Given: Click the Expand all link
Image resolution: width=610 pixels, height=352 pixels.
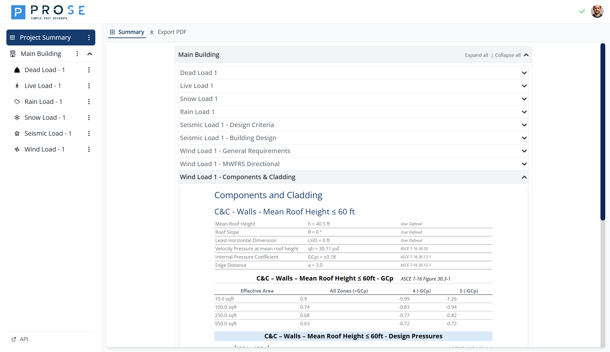Looking at the screenshot, I should point(477,55).
